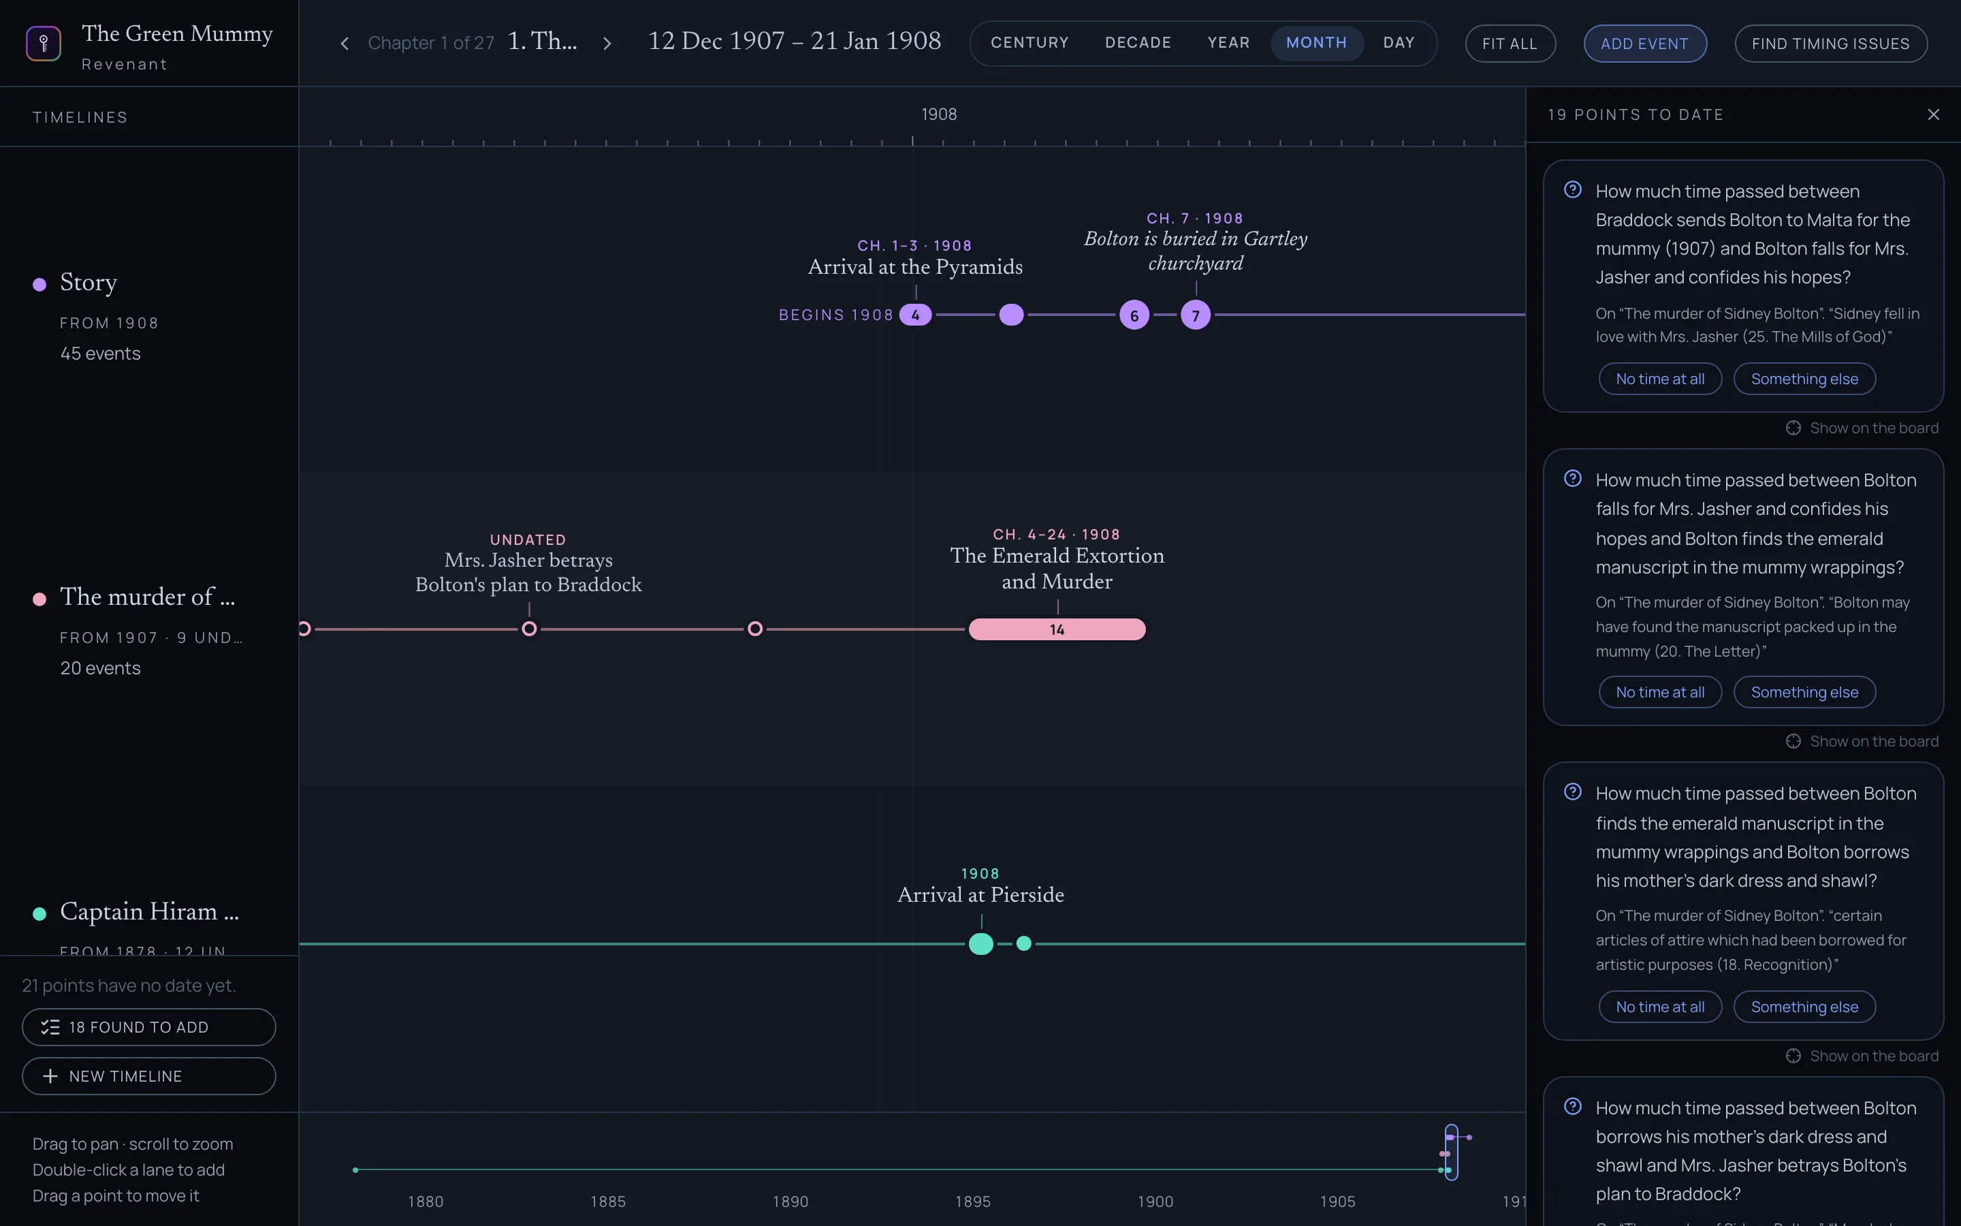Click question icon on emerald manuscript card

[x=1573, y=791]
